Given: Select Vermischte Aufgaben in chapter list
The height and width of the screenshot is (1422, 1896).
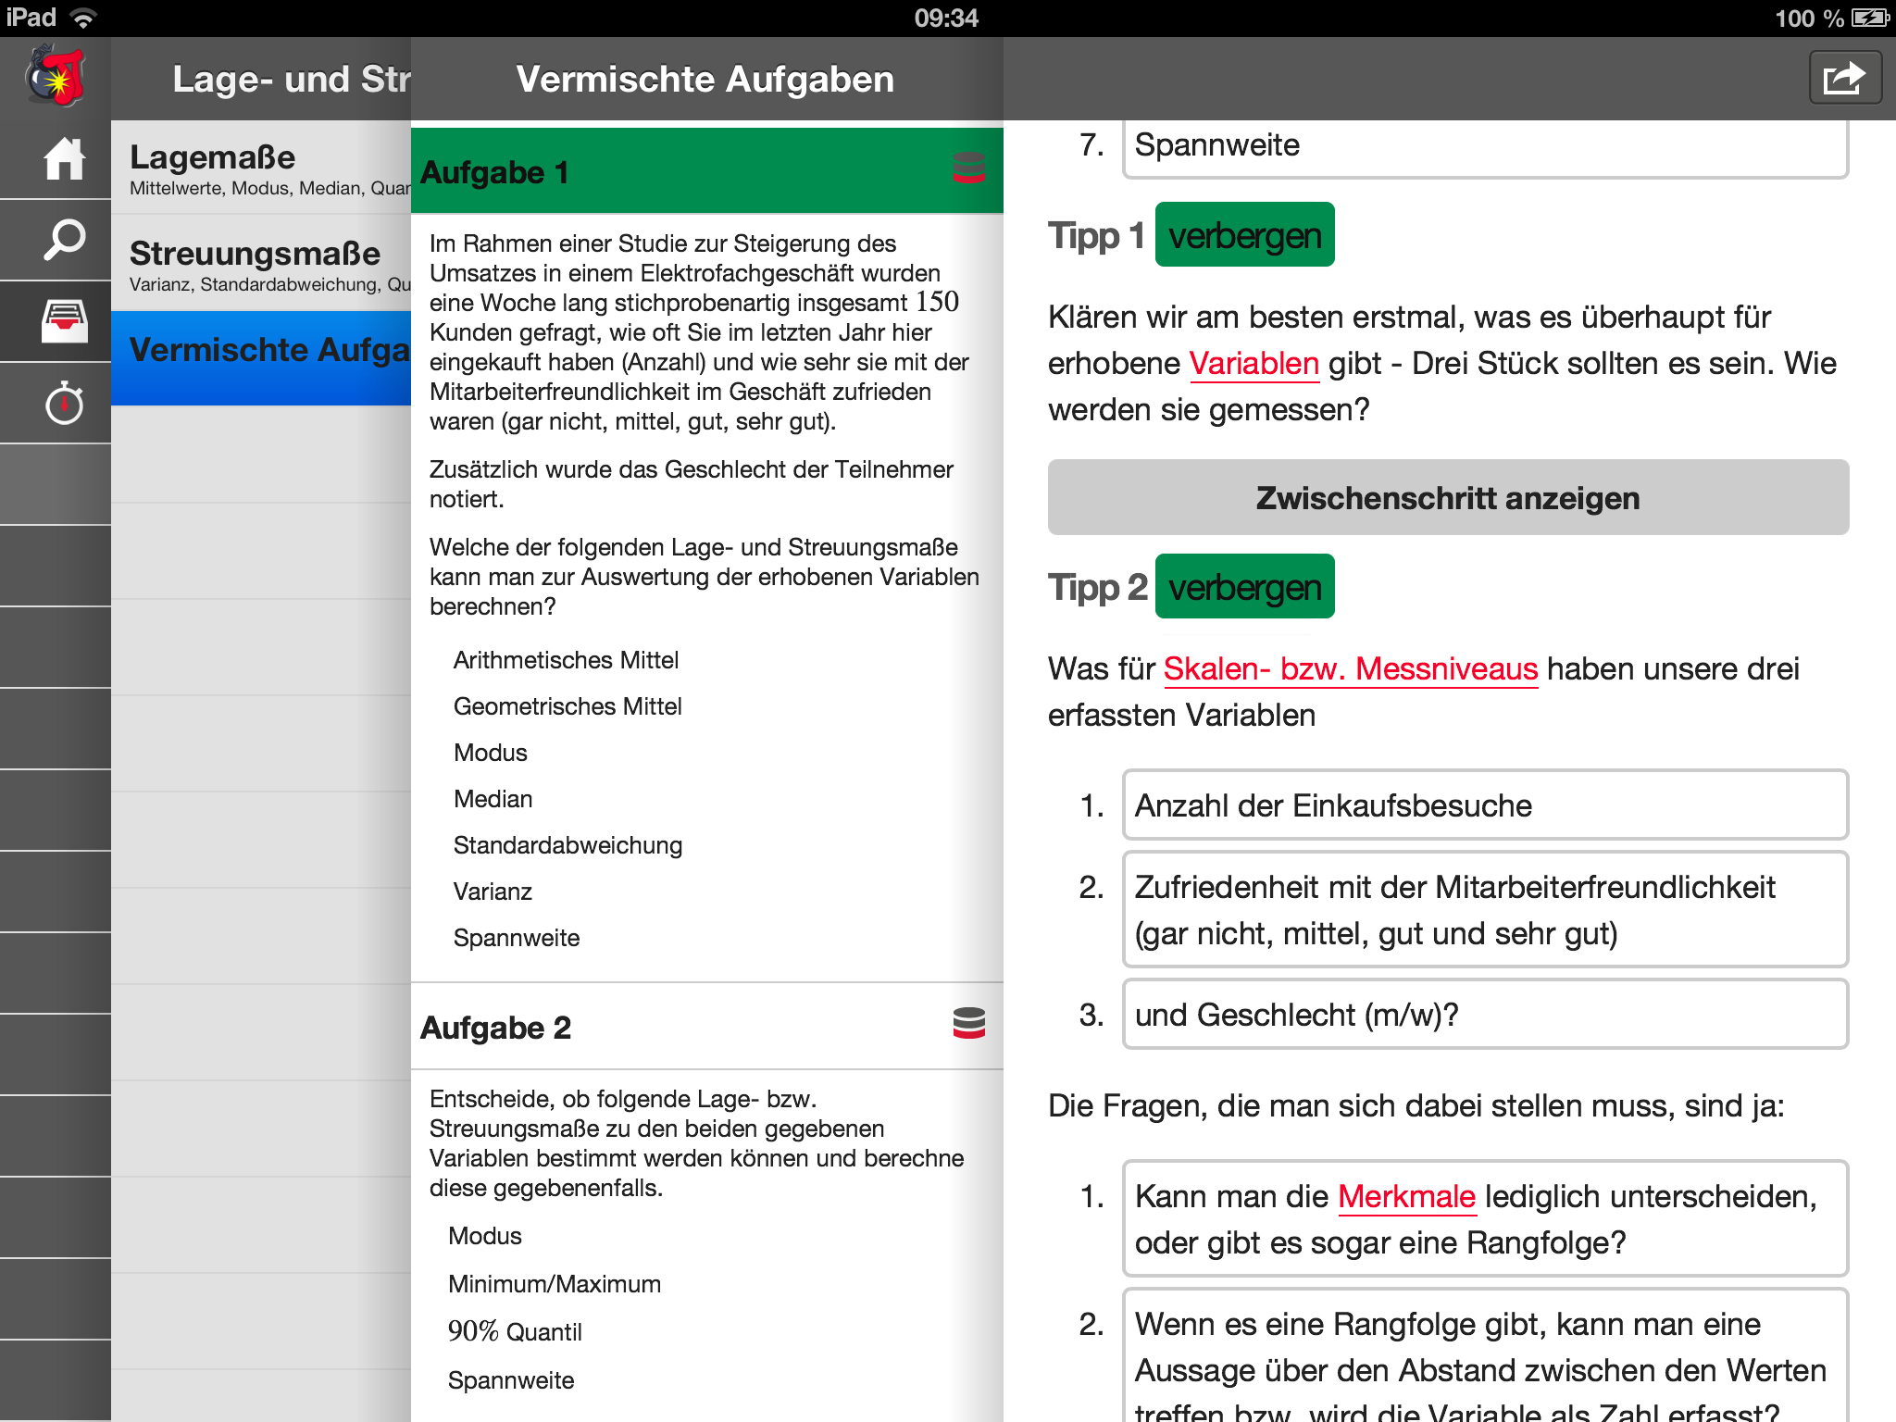Looking at the screenshot, I should coord(261,358).
